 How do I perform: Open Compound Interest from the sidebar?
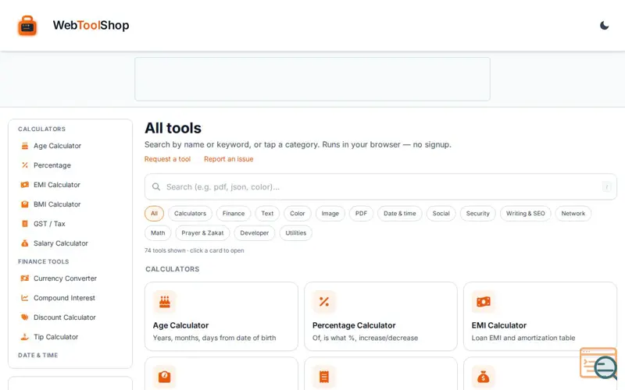64,298
